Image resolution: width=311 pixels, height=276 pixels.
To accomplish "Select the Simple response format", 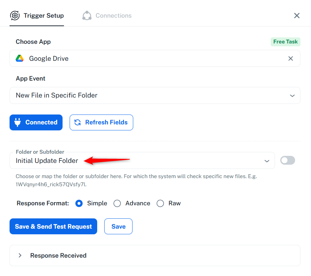I will 80,203.
